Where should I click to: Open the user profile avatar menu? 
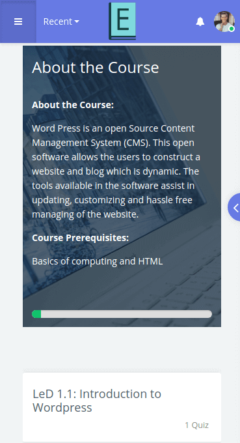click(224, 21)
